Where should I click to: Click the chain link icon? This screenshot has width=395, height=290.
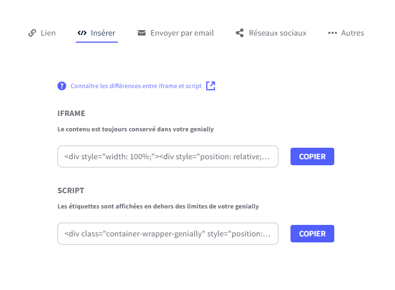(32, 33)
